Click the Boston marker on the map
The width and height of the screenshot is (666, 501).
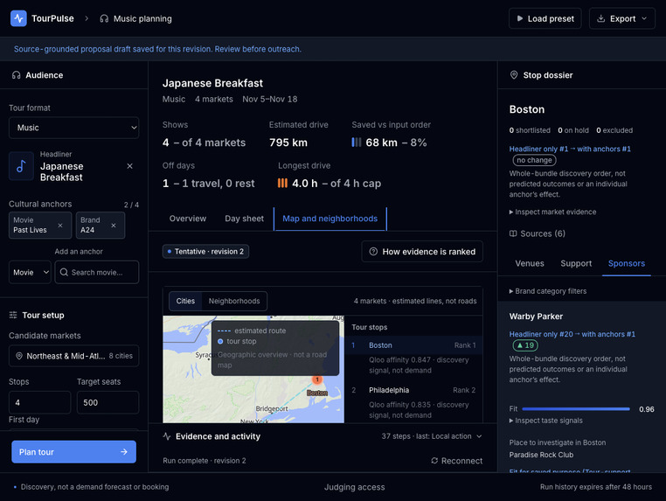coord(317,379)
